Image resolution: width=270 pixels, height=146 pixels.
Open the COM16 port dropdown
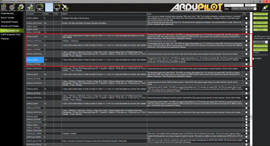coord(234,5)
